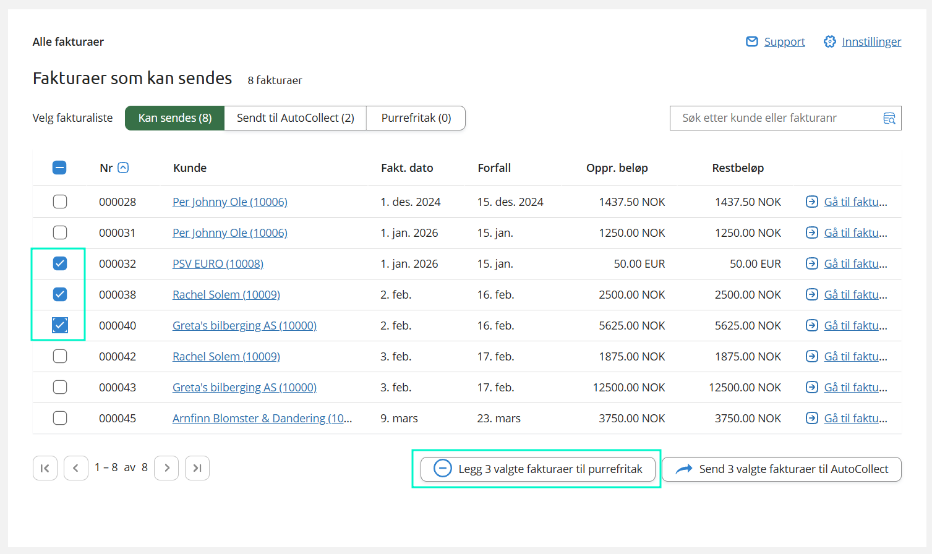Click the arrow icon for invoice 000031
The image size is (932, 554).
click(x=812, y=232)
